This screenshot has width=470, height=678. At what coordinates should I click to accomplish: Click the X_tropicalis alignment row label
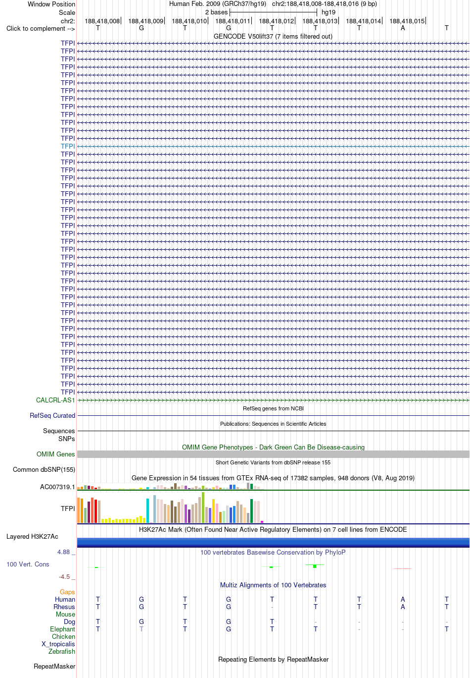58,644
